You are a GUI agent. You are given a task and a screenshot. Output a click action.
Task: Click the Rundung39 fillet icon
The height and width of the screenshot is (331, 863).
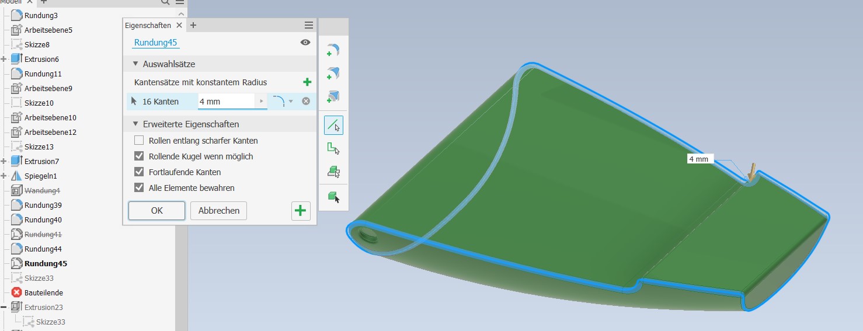click(16, 205)
